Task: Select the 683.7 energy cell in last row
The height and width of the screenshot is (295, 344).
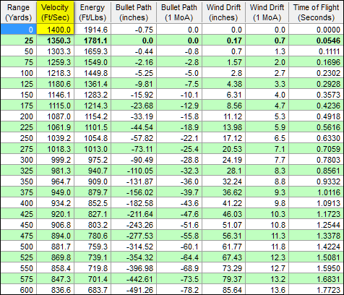Action: click(93, 289)
